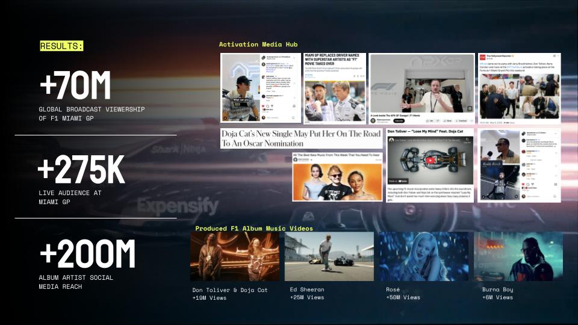Open The Hollywood Reporter tweet screenshot
The image size is (578, 325).
[x=519, y=88]
